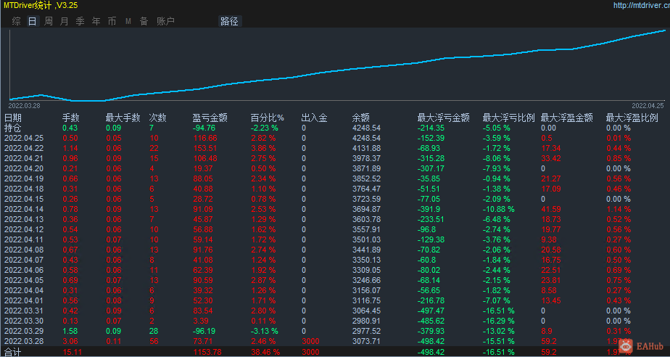Select the 2022.04.01 date row

point(23,300)
